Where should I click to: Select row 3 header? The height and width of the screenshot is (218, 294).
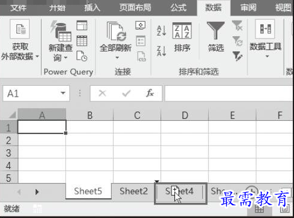point(8,153)
